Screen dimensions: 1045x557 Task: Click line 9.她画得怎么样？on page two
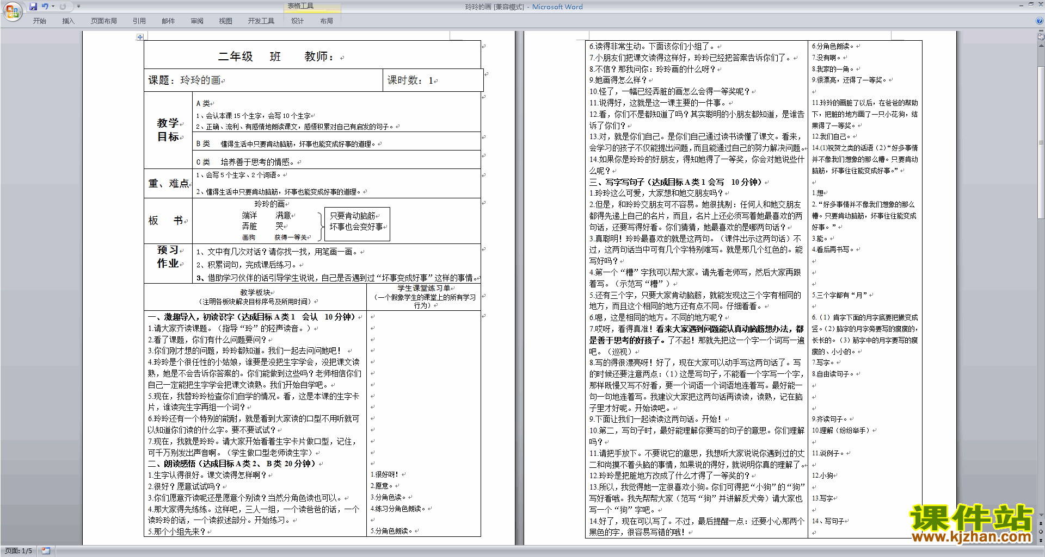618,80
